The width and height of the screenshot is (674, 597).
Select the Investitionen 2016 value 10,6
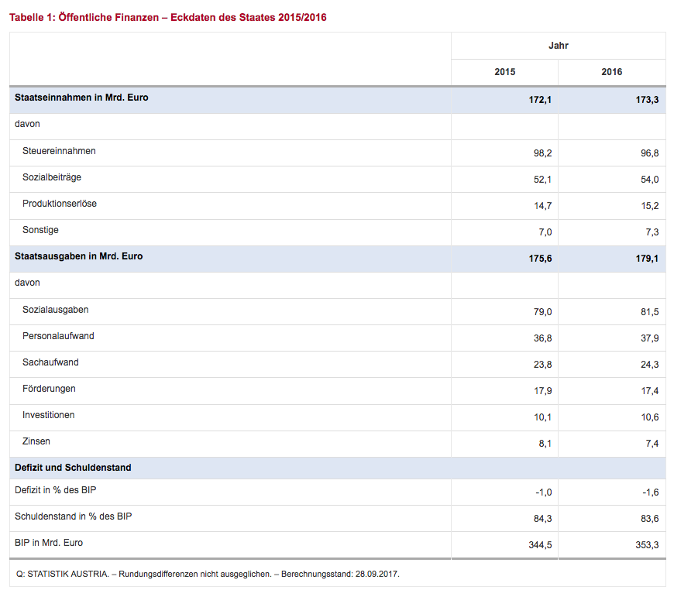(x=649, y=417)
